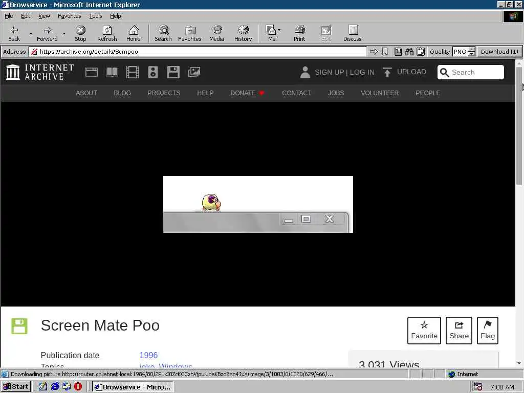Viewport: 524px width, 393px height.
Task: Open the History toolbar pane
Action: pyautogui.click(x=243, y=33)
